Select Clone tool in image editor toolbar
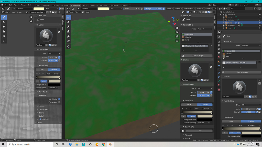262x147 pixels. pyautogui.click(x=4, y=31)
